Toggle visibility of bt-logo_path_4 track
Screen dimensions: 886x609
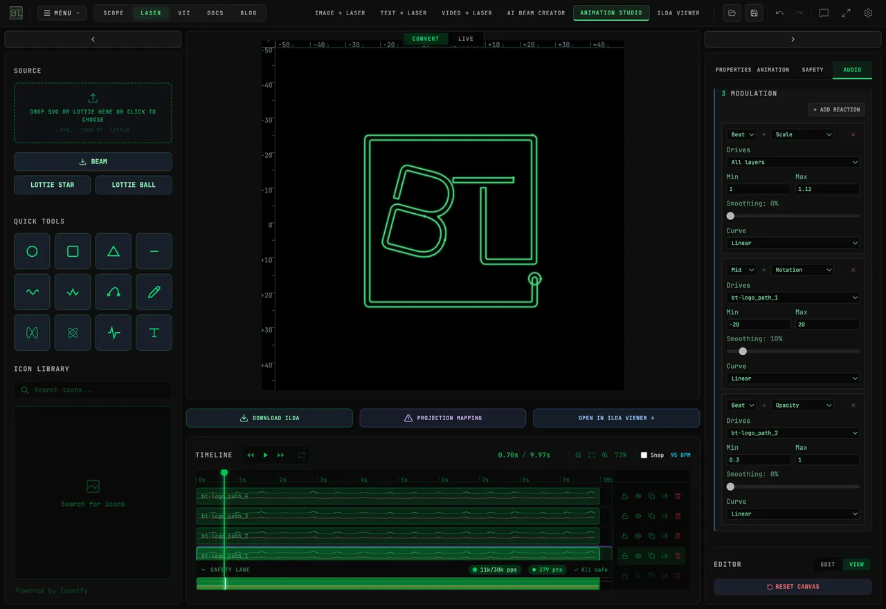click(x=638, y=496)
